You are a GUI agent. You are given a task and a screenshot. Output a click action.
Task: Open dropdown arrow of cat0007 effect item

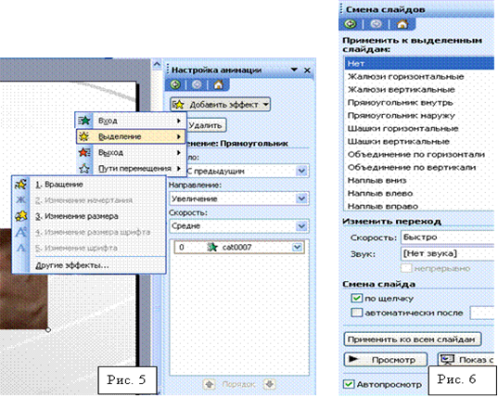pyautogui.click(x=298, y=247)
